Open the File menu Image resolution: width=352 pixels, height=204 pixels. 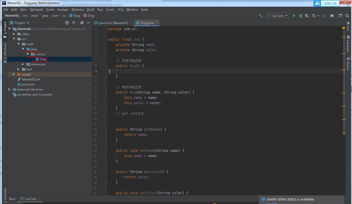click(6, 10)
